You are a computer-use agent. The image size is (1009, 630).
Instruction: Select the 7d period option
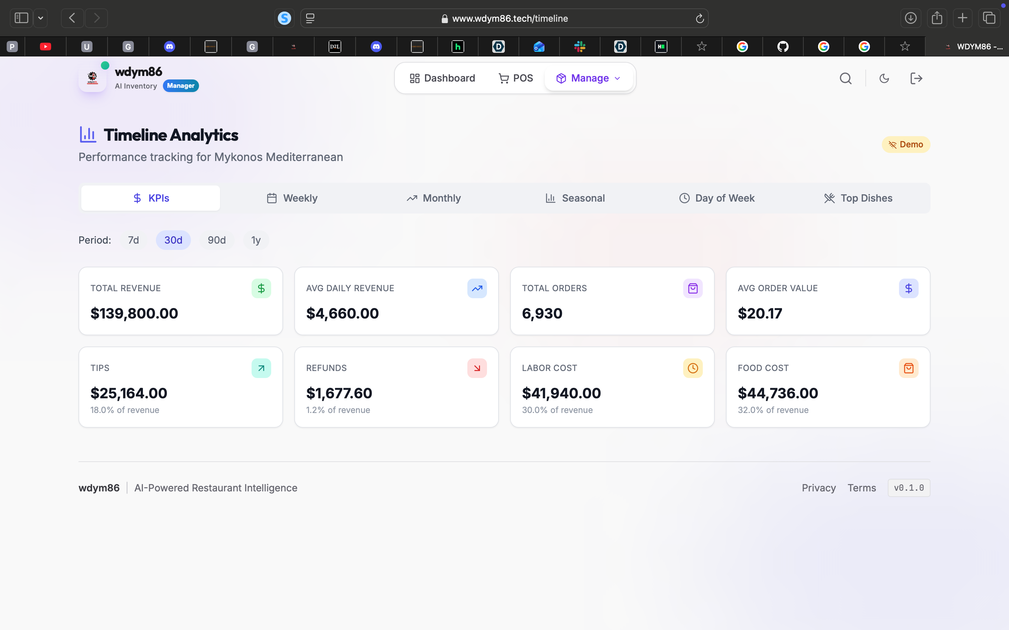pyautogui.click(x=133, y=240)
